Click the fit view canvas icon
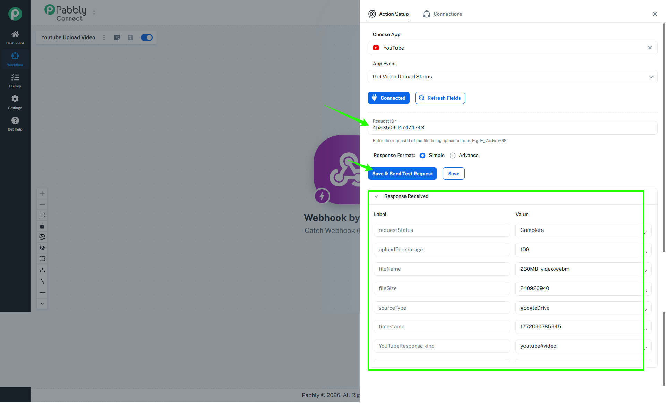Screen dimensions: 666x403 tap(42, 215)
